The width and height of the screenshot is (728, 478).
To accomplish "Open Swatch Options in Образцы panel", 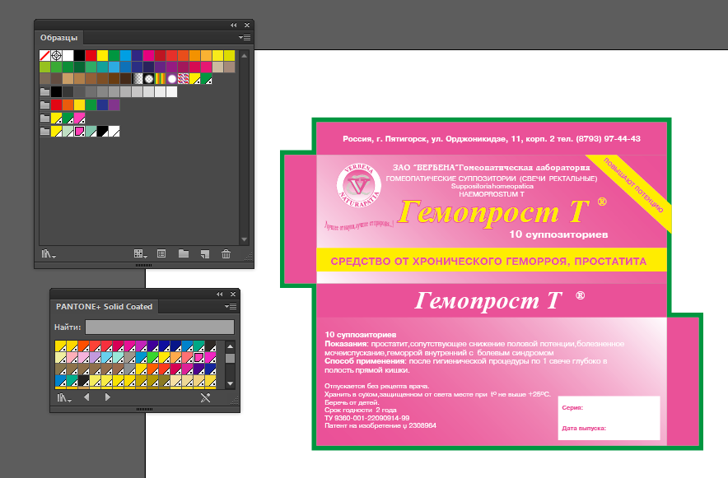I will point(161,253).
